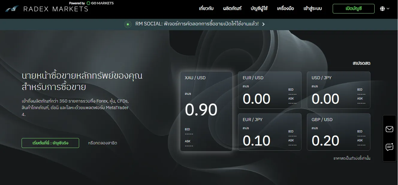Expand the language dropdown chevron
The image size is (398, 185).
click(388, 9)
